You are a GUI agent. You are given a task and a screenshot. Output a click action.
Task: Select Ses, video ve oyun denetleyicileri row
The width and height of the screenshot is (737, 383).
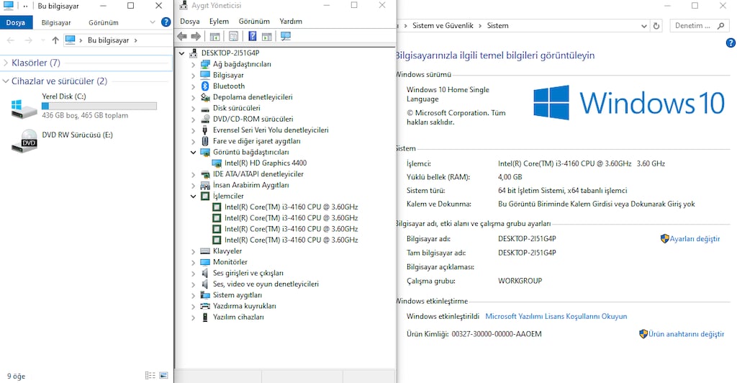click(x=266, y=284)
